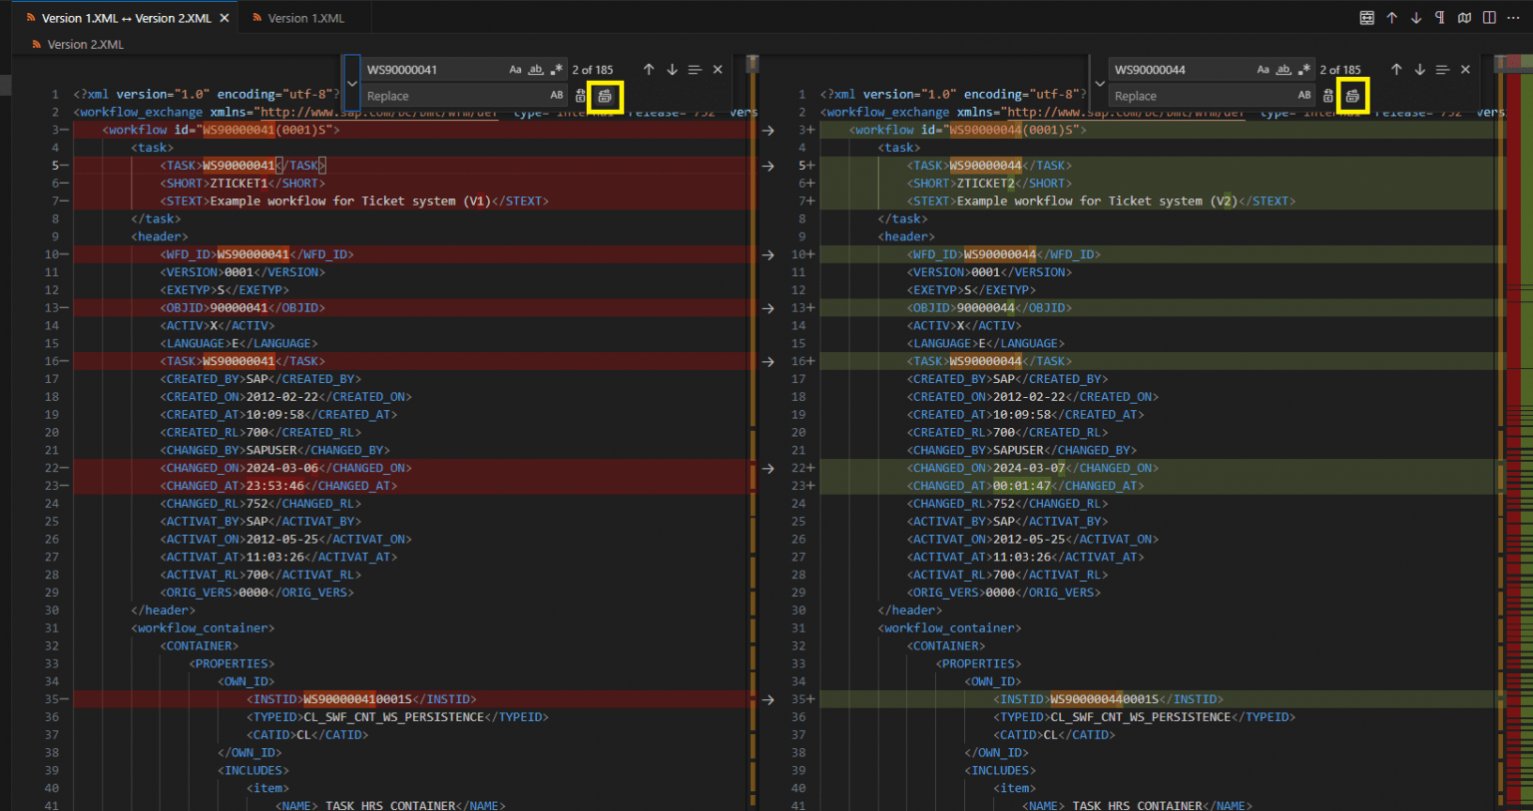Click the Previous Change up arrow icon
Viewport: 1533px width, 811px height.
click(1393, 17)
